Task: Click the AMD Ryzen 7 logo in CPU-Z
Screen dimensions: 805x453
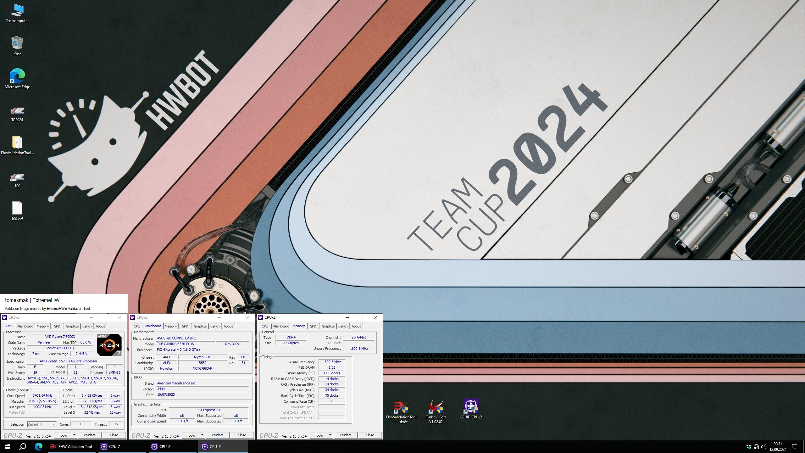Action: tap(109, 345)
